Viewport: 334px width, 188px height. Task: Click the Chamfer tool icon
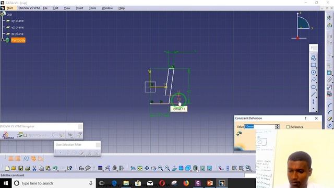[330, 112]
